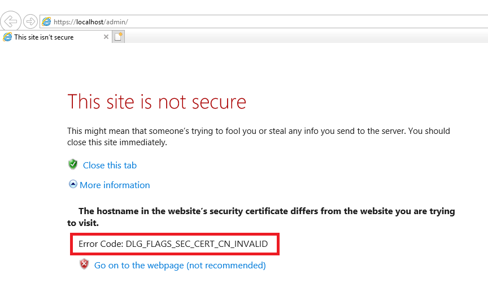Click the 'This site is not secure' heading
The height and width of the screenshot is (300, 488).
156,102
